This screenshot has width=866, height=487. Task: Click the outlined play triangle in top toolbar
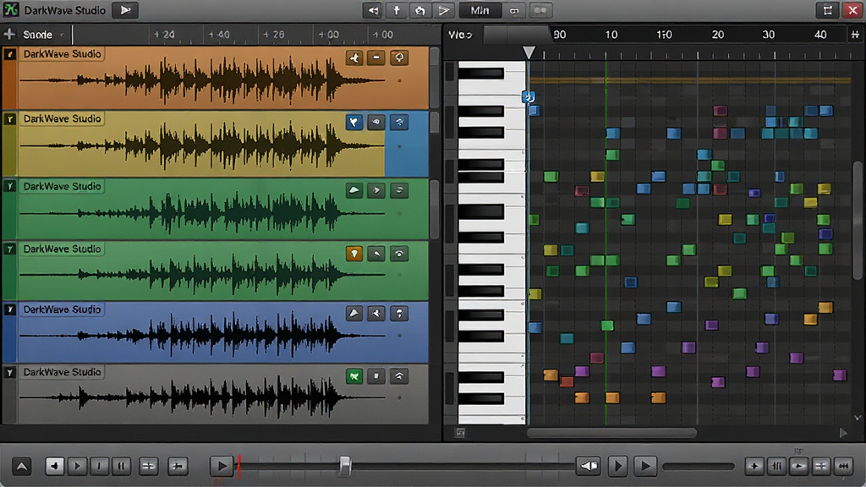pyautogui.click(x=443, y=10)
